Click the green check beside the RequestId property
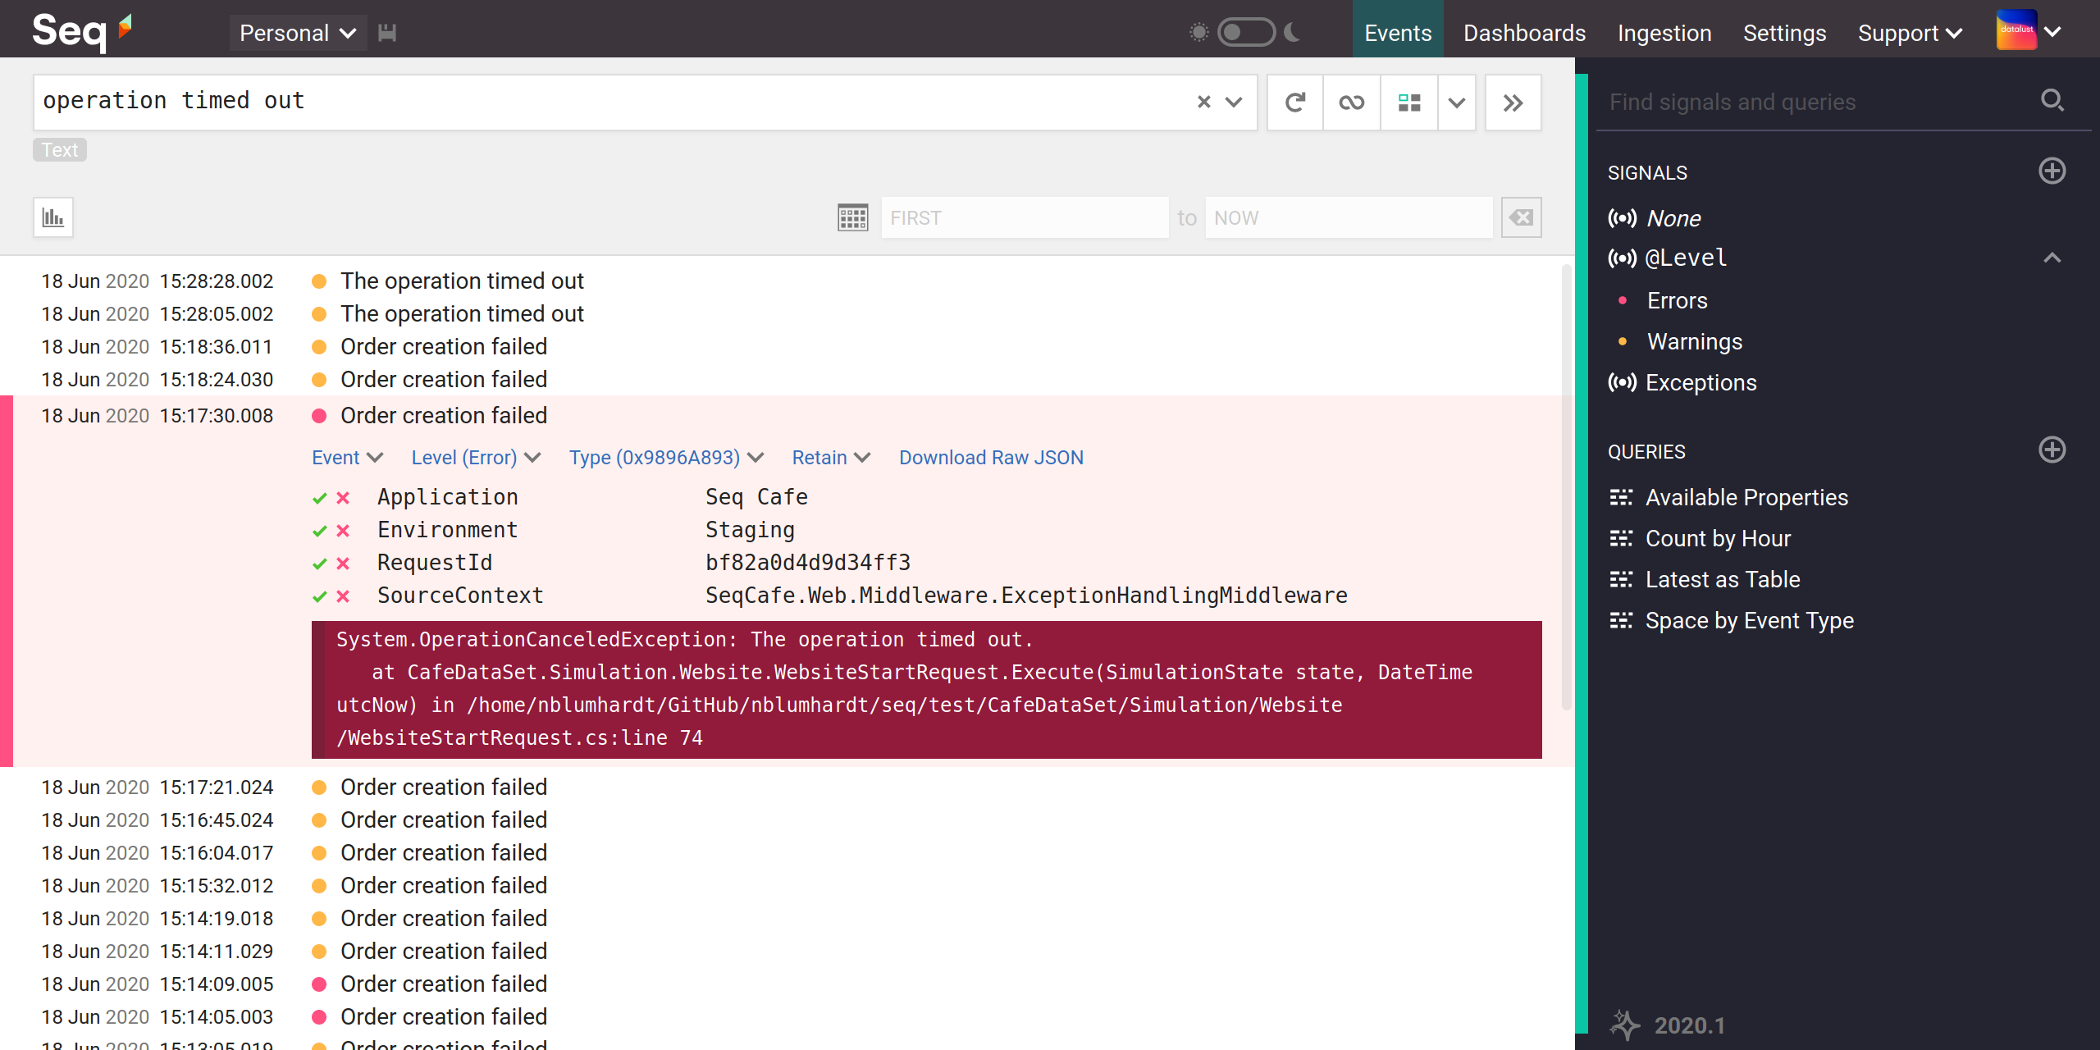2100x1050 pixels. click(x=320, y=564)
